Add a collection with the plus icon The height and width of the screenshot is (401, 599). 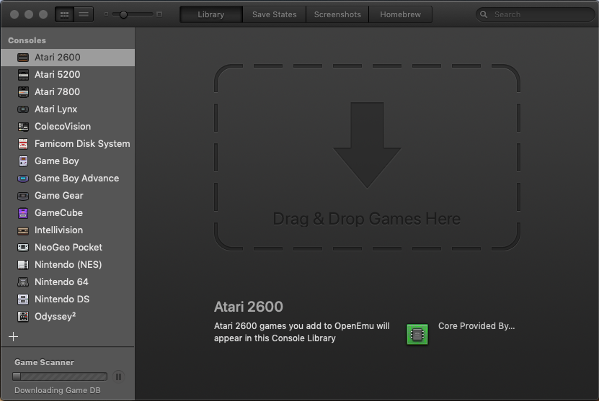click(x=13, y=336)
